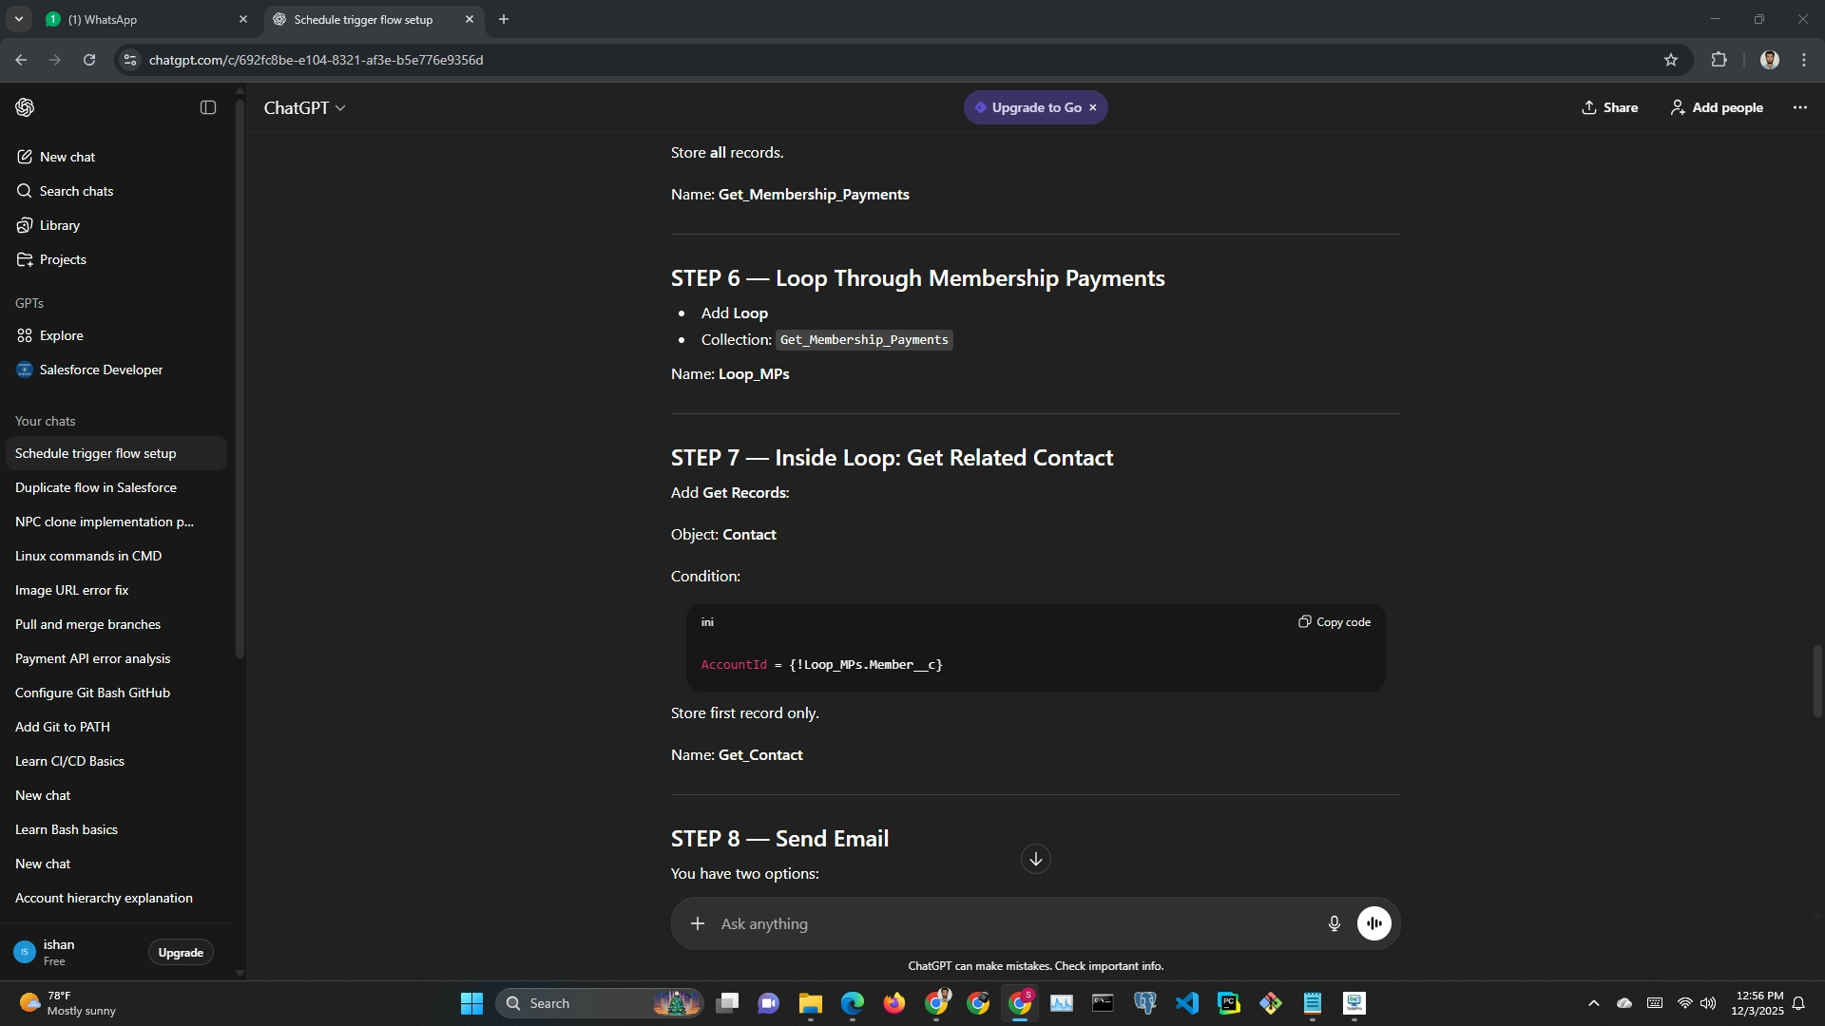Start voice mode with waveform button

click(x=1374, y=923)
